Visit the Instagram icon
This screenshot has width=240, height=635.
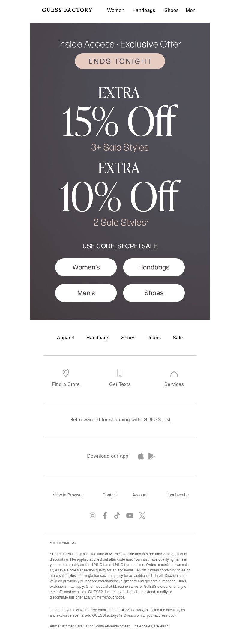tap(93, 515)
